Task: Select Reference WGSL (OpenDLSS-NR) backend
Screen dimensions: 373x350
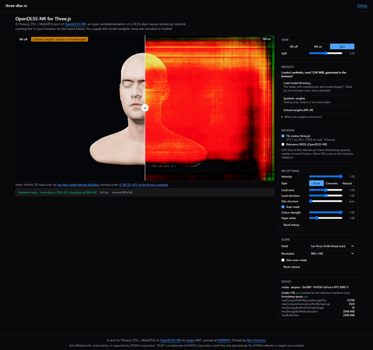Action: 283,144
